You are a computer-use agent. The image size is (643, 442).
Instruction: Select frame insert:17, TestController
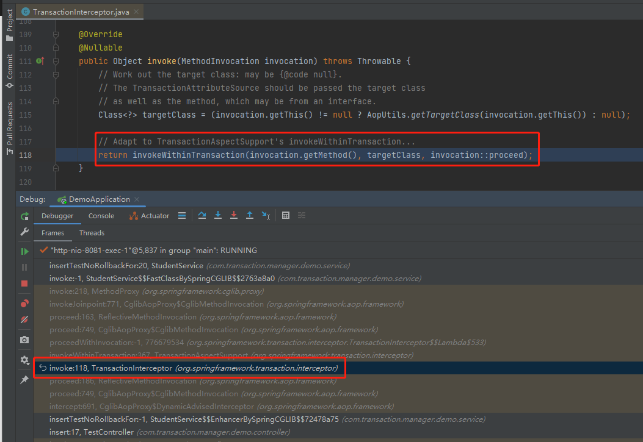[x=338, y=432]
